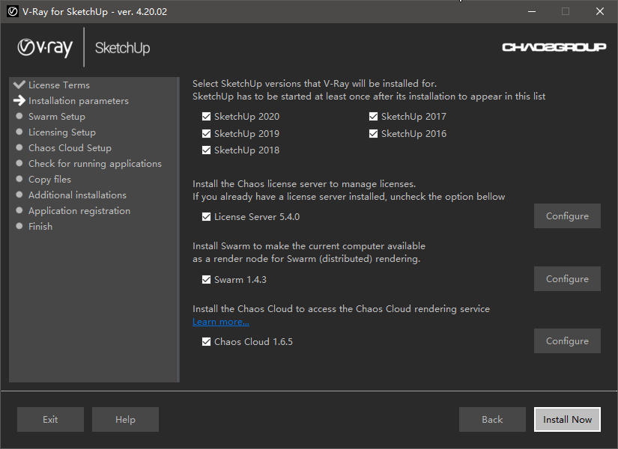618x449 pixels.
Task: Click the SketchUp header text
Action: pyautogui.click(x=123, y=48)
